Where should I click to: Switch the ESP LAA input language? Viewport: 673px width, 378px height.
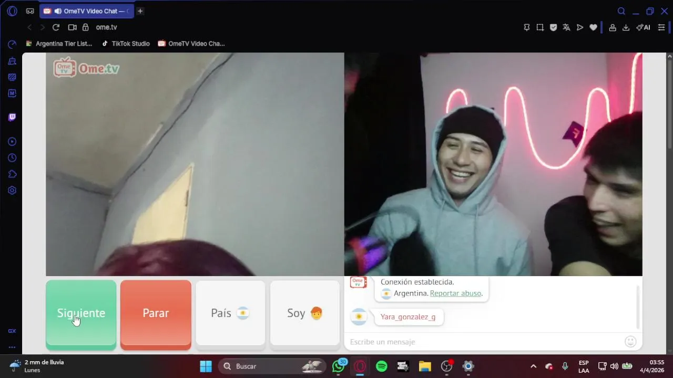point(584,366)
